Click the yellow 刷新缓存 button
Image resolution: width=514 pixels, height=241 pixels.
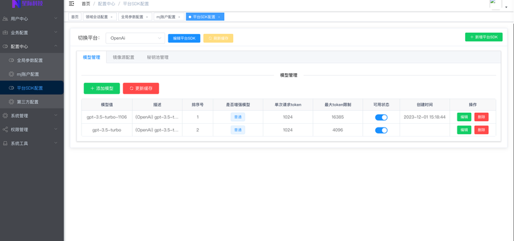[218, 38]
